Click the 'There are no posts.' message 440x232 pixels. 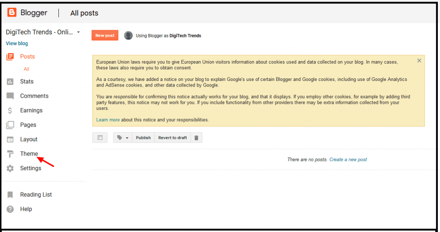click(x=307, y=160)
